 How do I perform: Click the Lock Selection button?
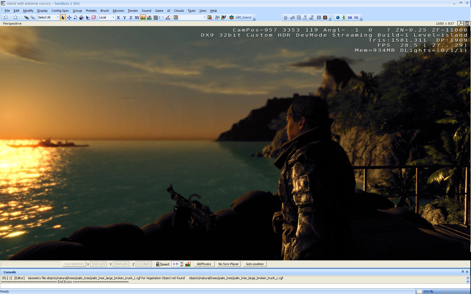(x=74, y=264)
